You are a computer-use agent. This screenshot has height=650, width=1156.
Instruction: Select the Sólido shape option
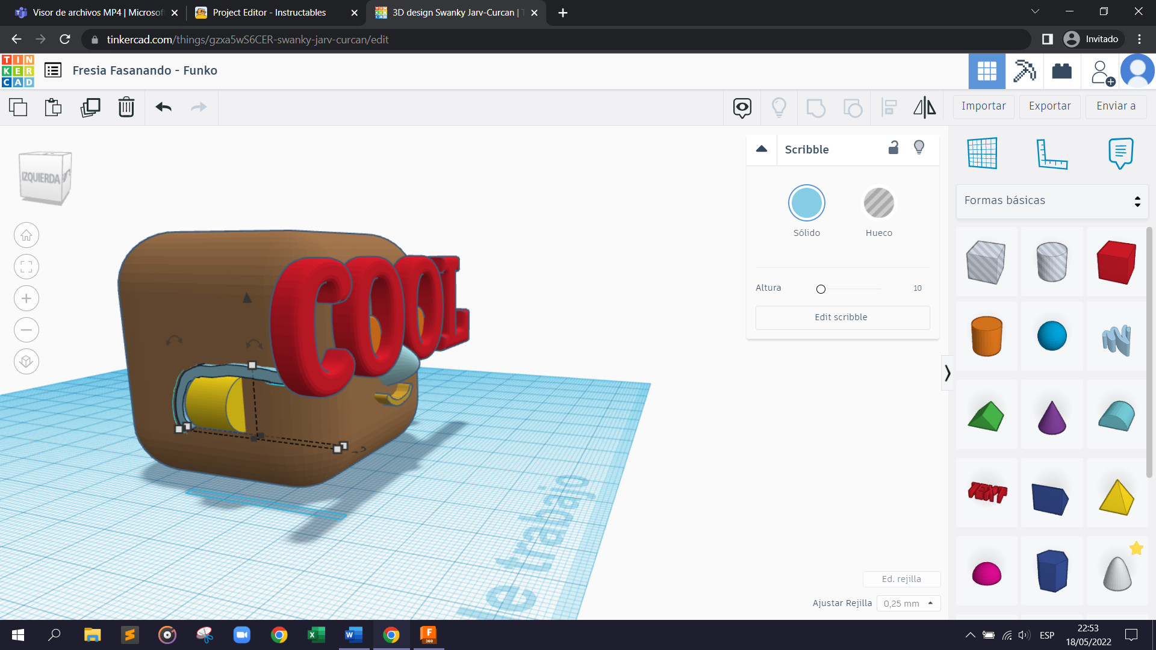[x=806, y=203]
